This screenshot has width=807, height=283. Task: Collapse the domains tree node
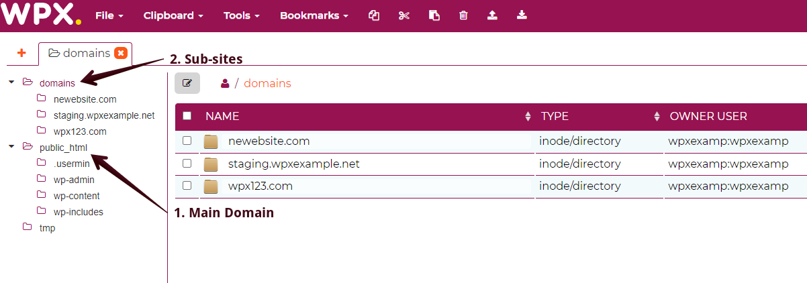(x=11, y=82)
